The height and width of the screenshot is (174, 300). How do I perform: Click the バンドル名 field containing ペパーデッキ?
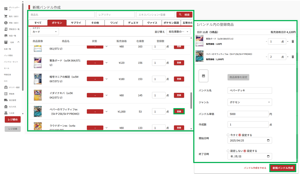[x=250, y=90]
